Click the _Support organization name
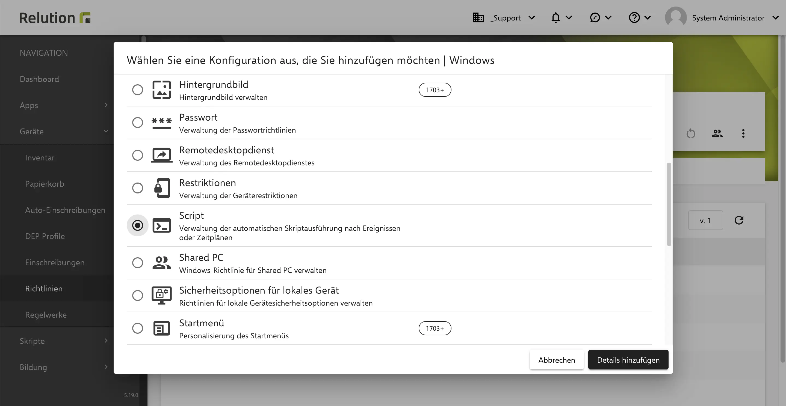The image size is (786, 406). pyautogui.click(x=505, y=18)
